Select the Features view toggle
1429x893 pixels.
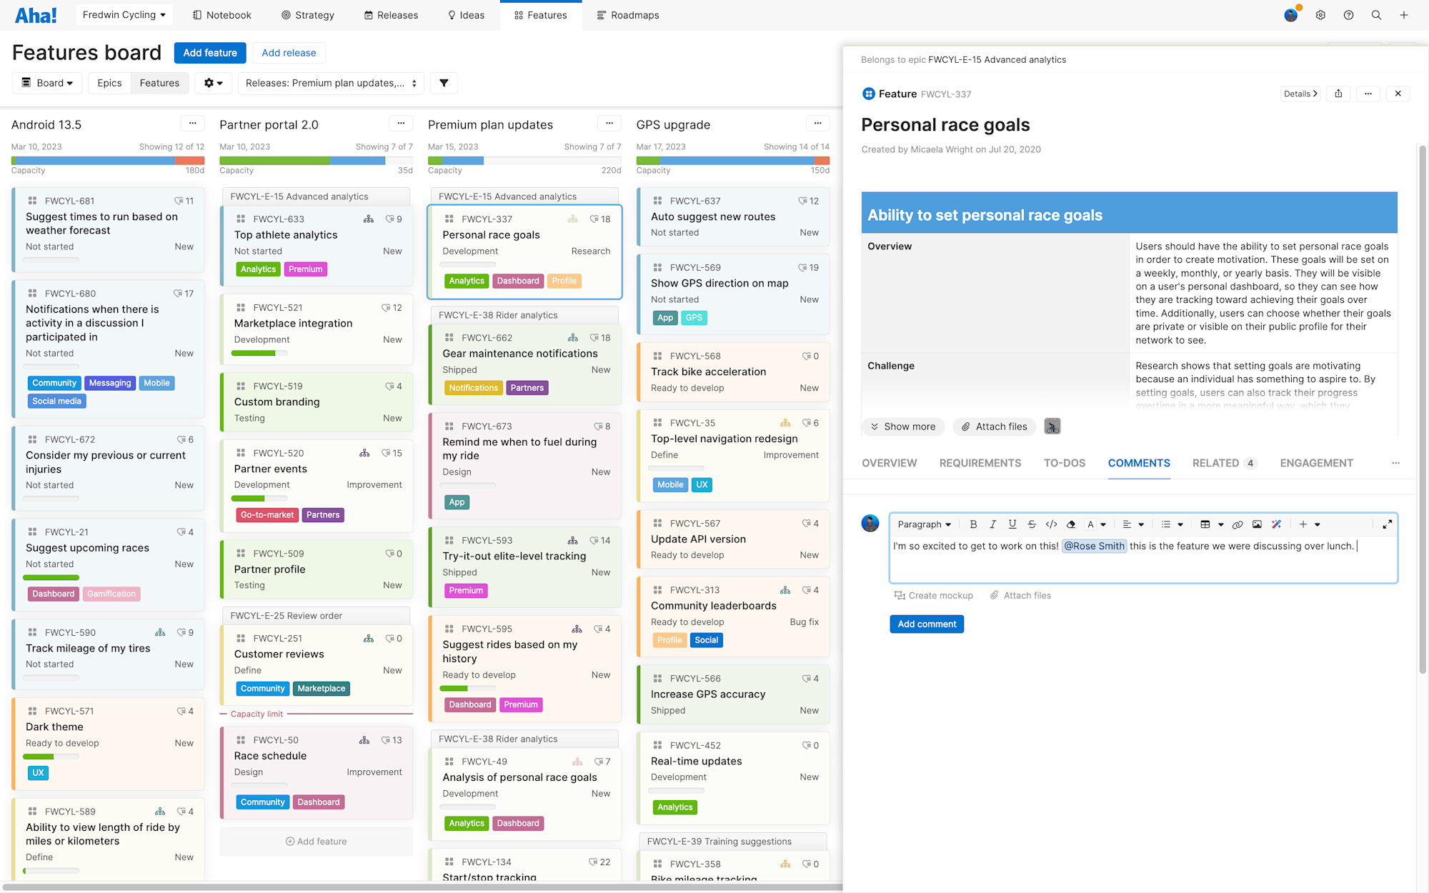pyautogui.click(x=159, y=83)
